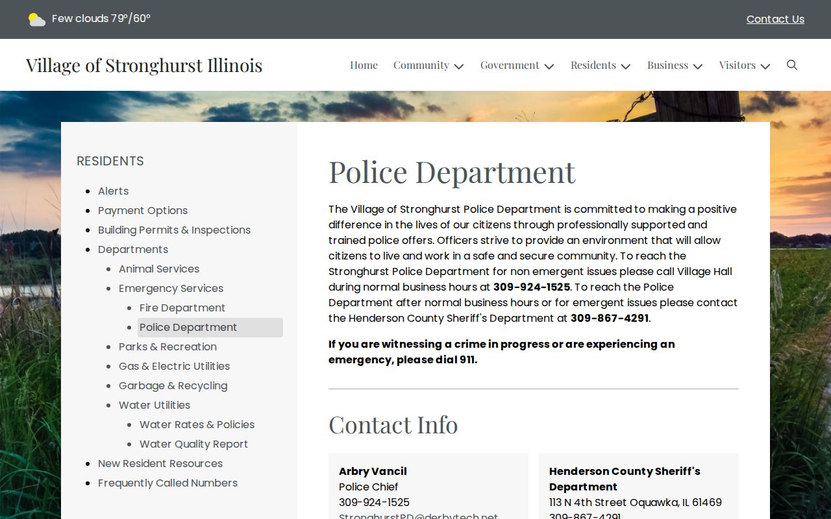Click the bold dial 911 emergency notice
This screenshot has height=519, width=831.
501,352
